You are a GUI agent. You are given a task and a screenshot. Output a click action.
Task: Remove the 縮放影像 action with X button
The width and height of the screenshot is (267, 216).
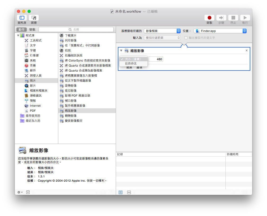pos(247,50)
